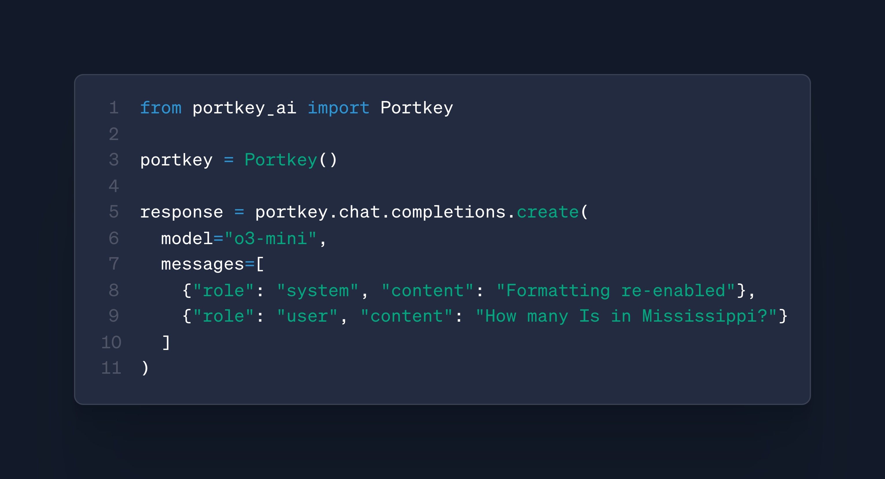Click the closing parenthesis on line 11

click(145, 369)
